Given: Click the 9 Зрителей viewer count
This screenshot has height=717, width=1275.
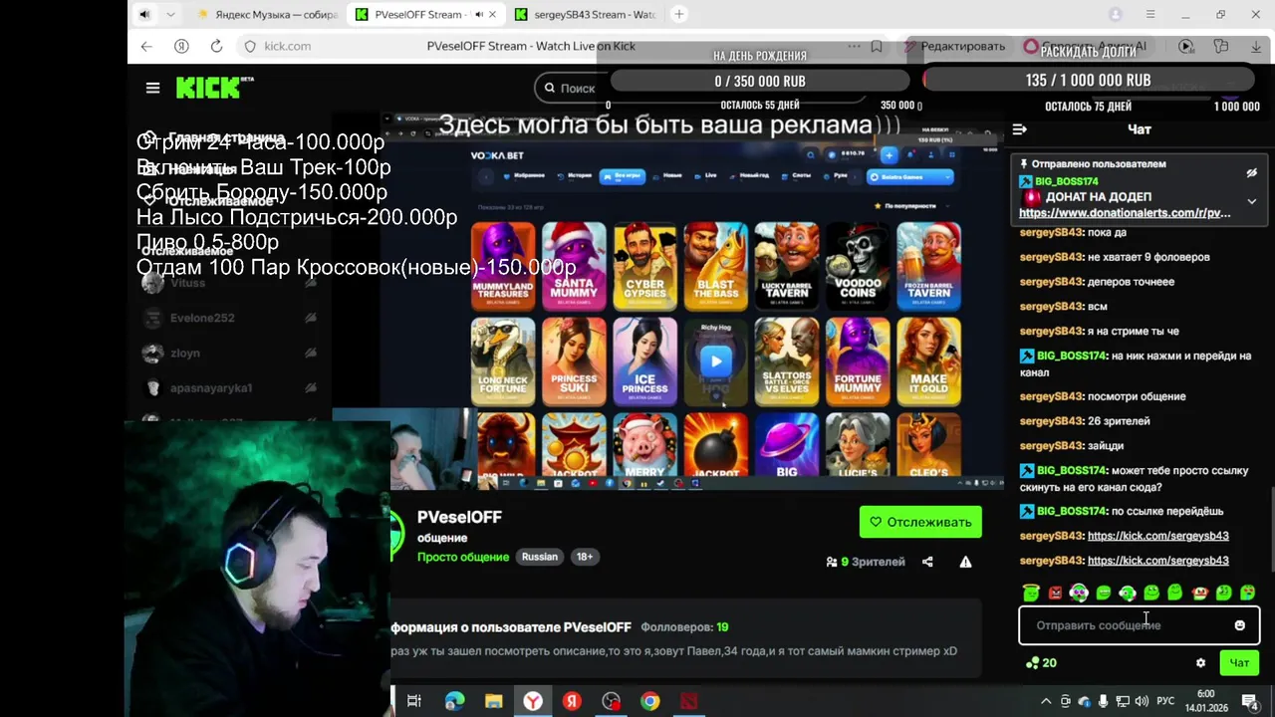Looking at the screenshot, I should 866,562.
